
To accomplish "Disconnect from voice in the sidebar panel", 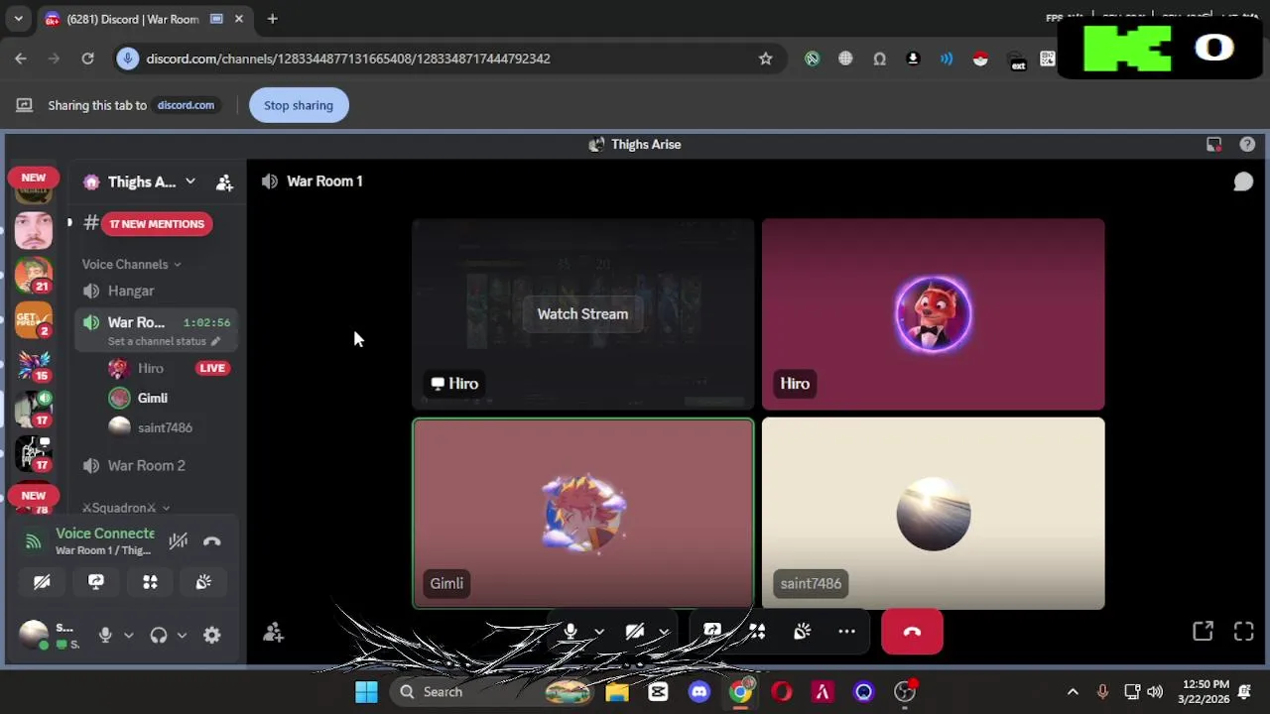I will point(211,541).
